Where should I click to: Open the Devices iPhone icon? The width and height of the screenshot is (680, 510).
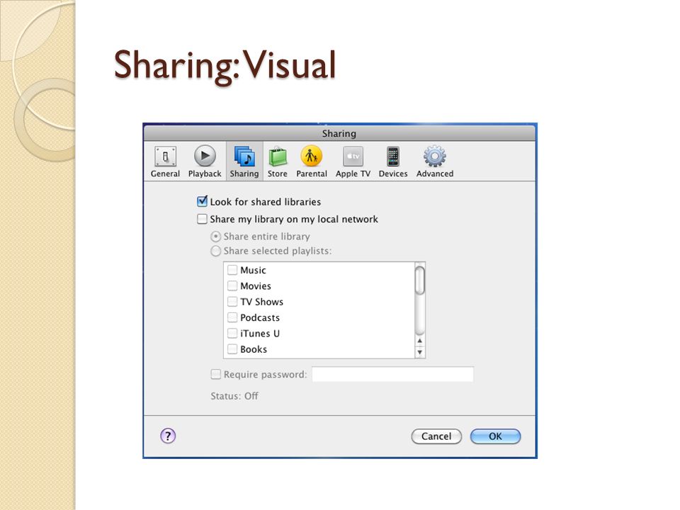click(x=393, y=157)
